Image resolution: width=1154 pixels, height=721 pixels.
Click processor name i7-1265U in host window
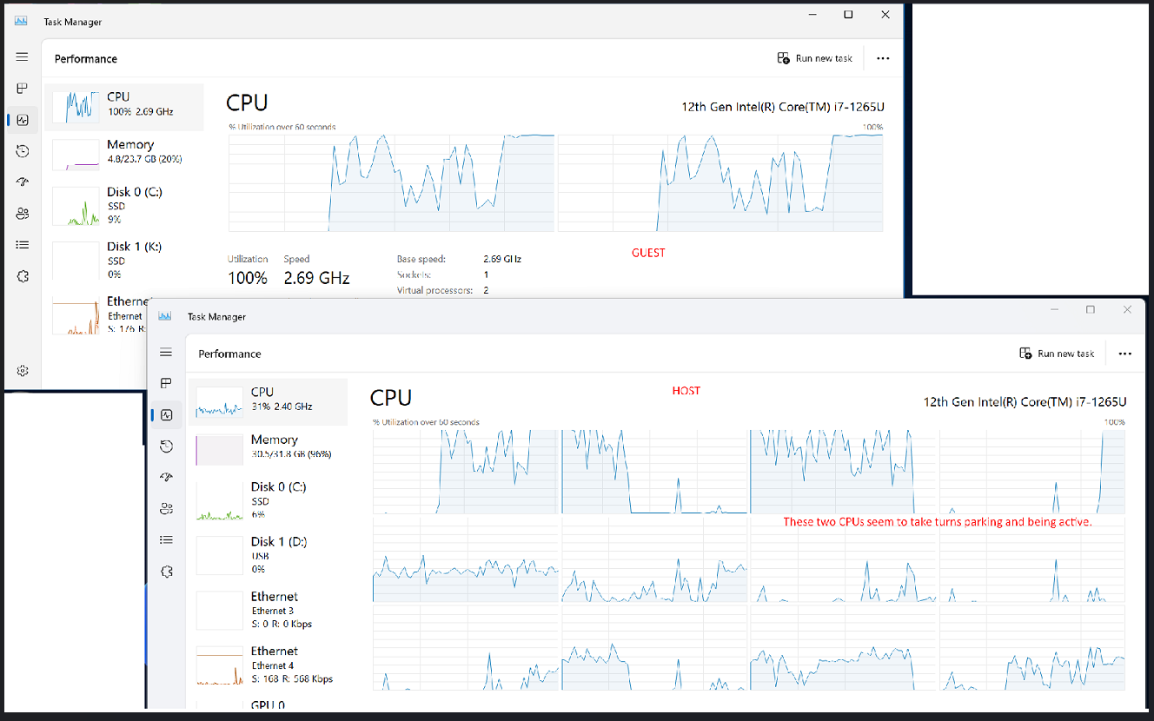(1025, 402)
